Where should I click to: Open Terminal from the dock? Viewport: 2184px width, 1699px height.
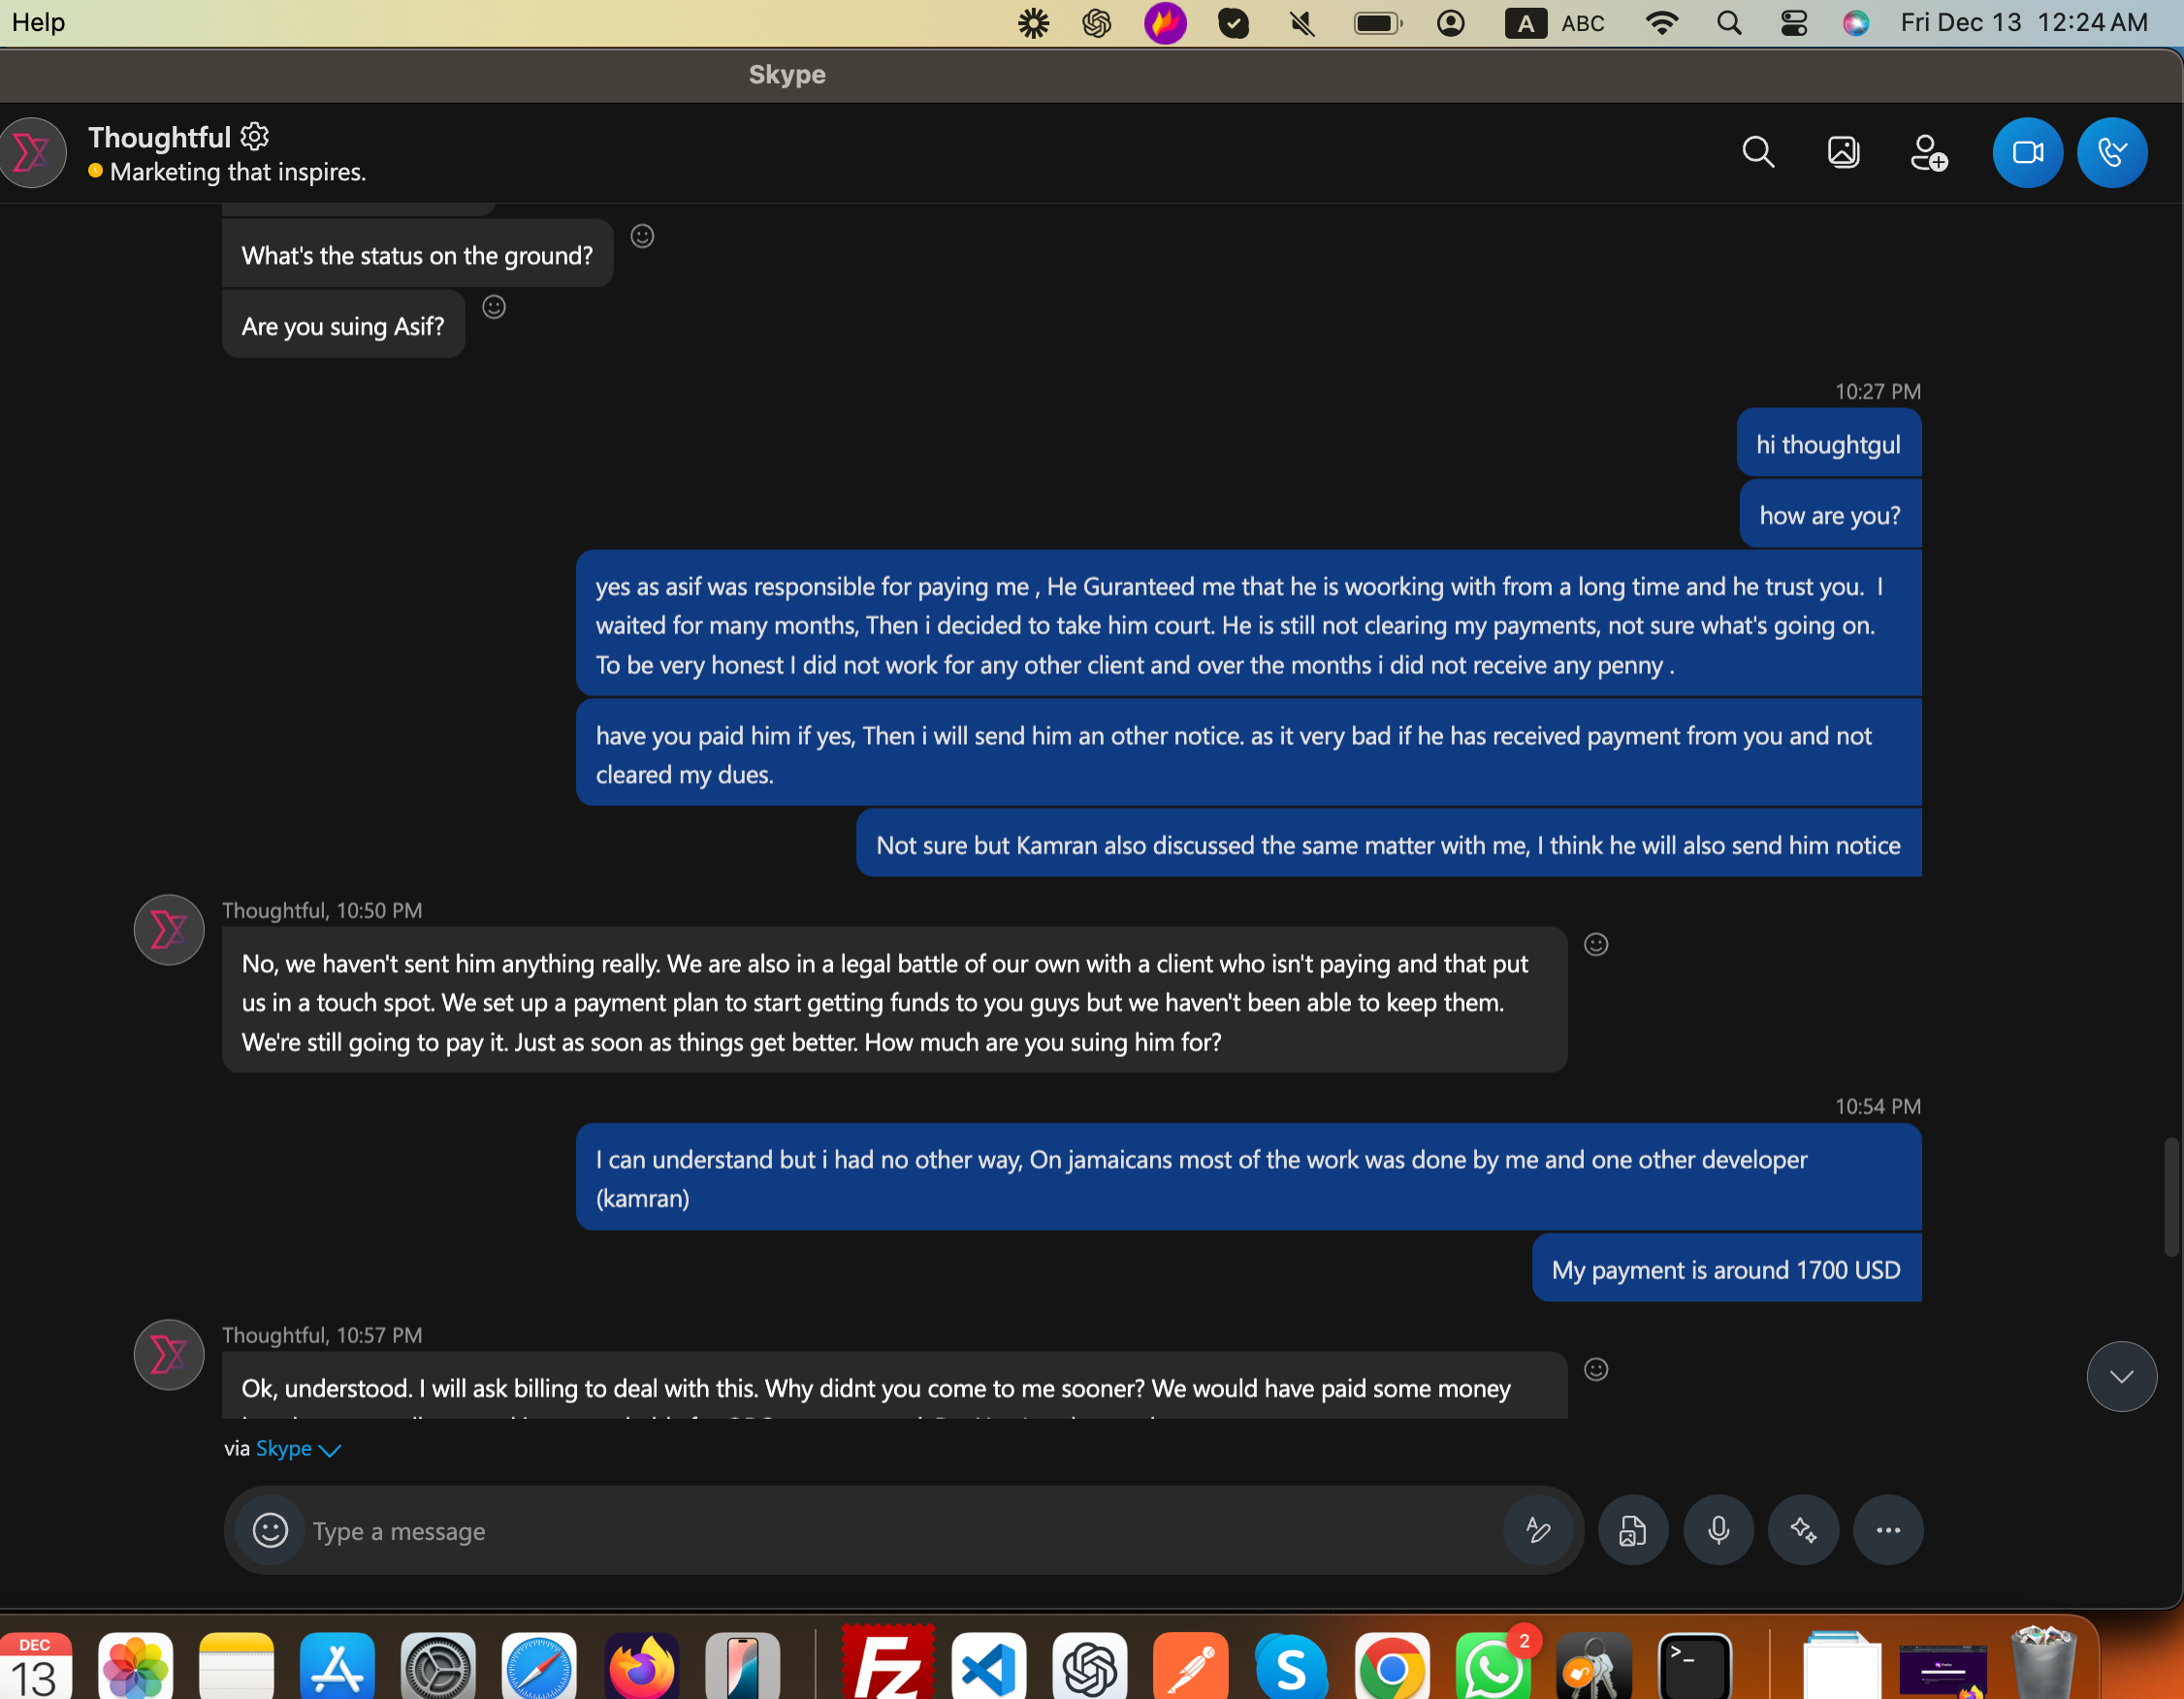coord(1694,1667)
